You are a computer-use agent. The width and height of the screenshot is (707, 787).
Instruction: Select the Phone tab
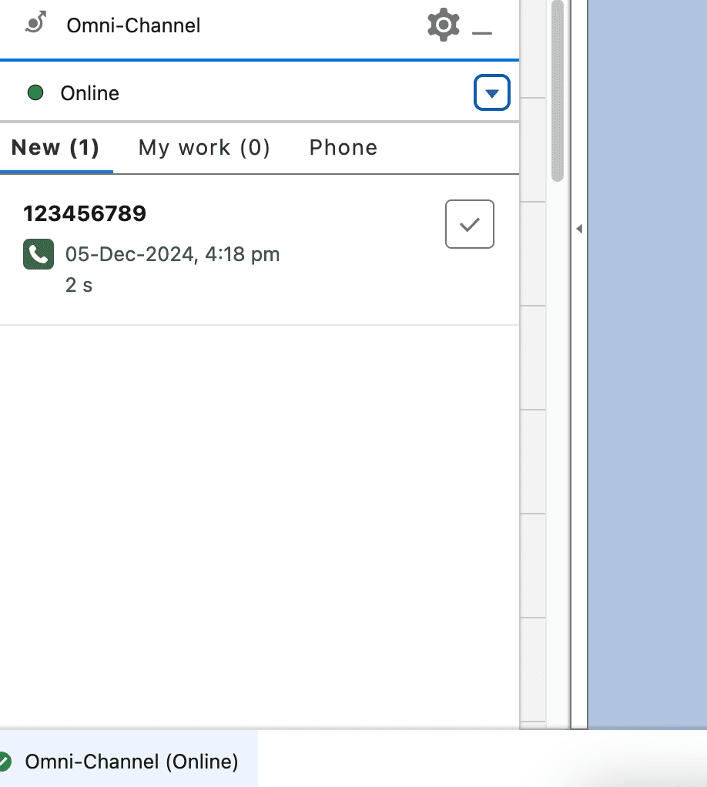[343, 148]
